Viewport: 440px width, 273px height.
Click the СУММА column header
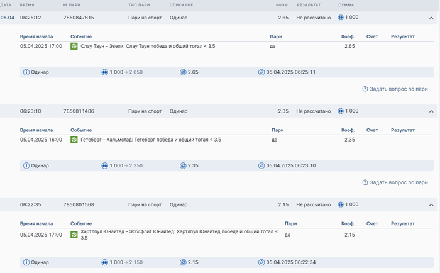click(346, 5)
